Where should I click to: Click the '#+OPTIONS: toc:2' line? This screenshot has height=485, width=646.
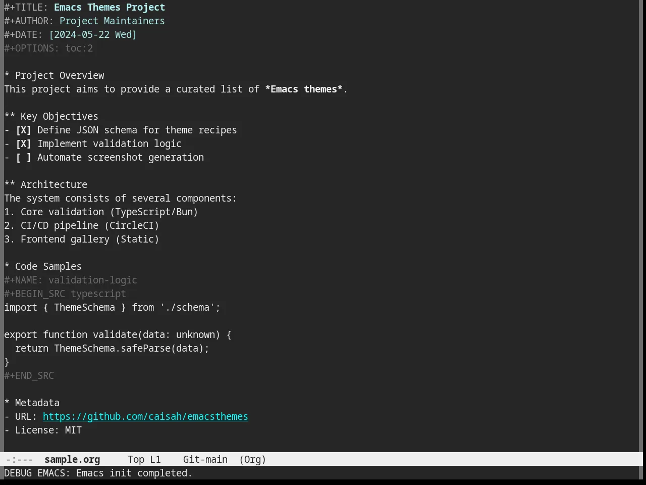point(48,48)
